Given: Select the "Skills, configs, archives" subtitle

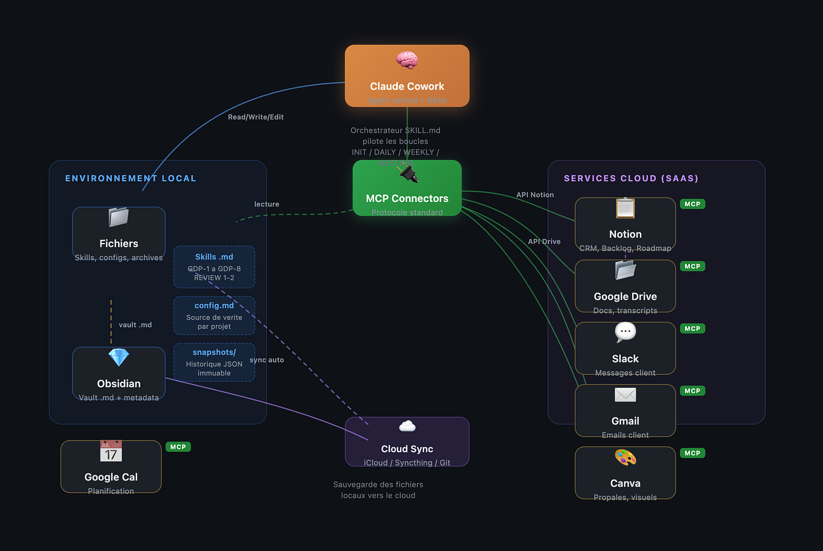Looking at the screenshot, I should [x=119, y=257].
